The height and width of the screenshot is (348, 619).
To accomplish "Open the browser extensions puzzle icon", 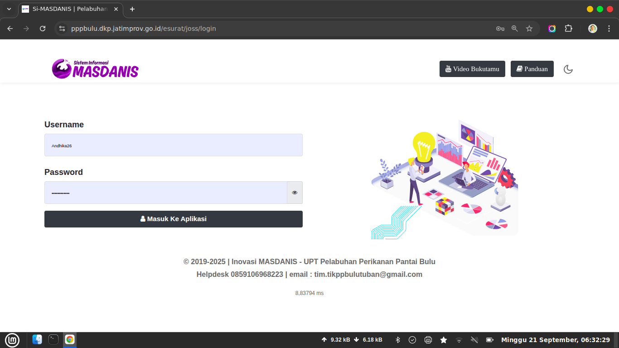I will (568, 29).
